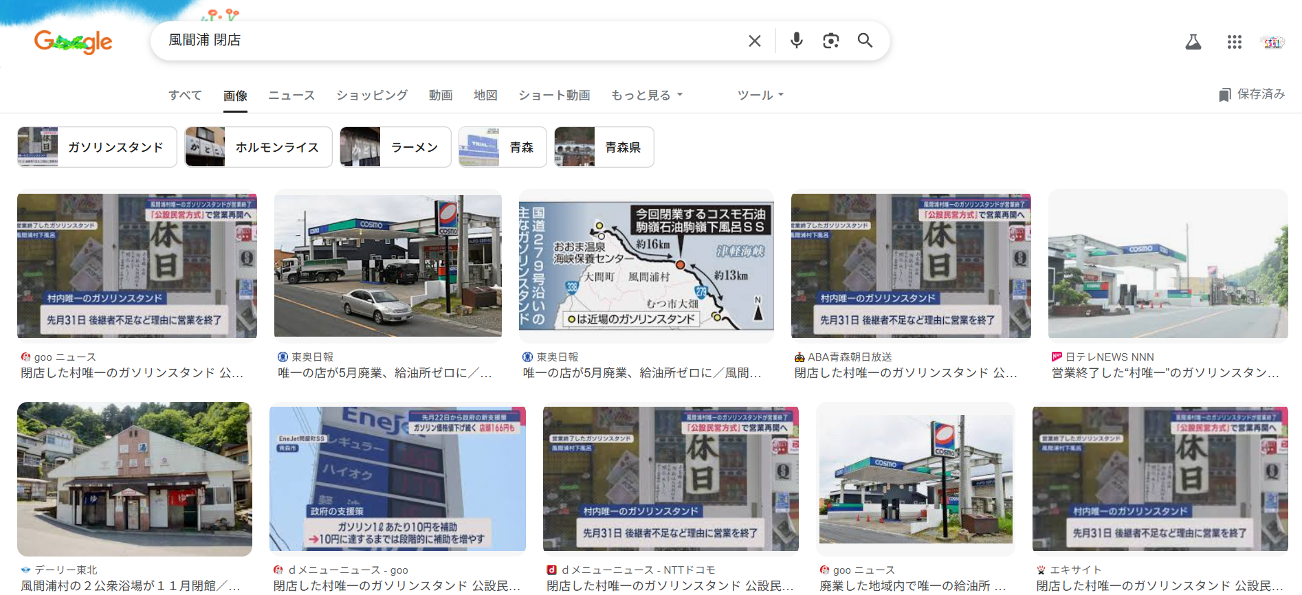Screen dimensions: 1302x595
Task: Open EneJet price sign thumbnail
Action: pyautogui.click(x=397, y=479)
